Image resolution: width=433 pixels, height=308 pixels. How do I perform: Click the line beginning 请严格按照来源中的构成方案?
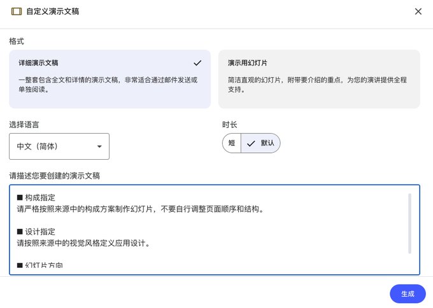click(x=141, y=209)
